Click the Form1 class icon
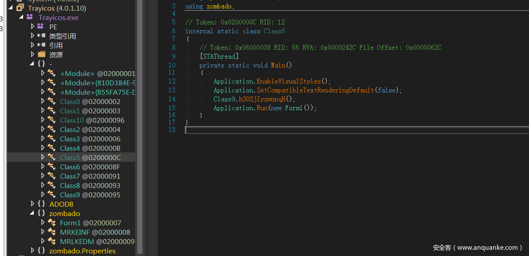The image size is (529, 256). point(52,223)
